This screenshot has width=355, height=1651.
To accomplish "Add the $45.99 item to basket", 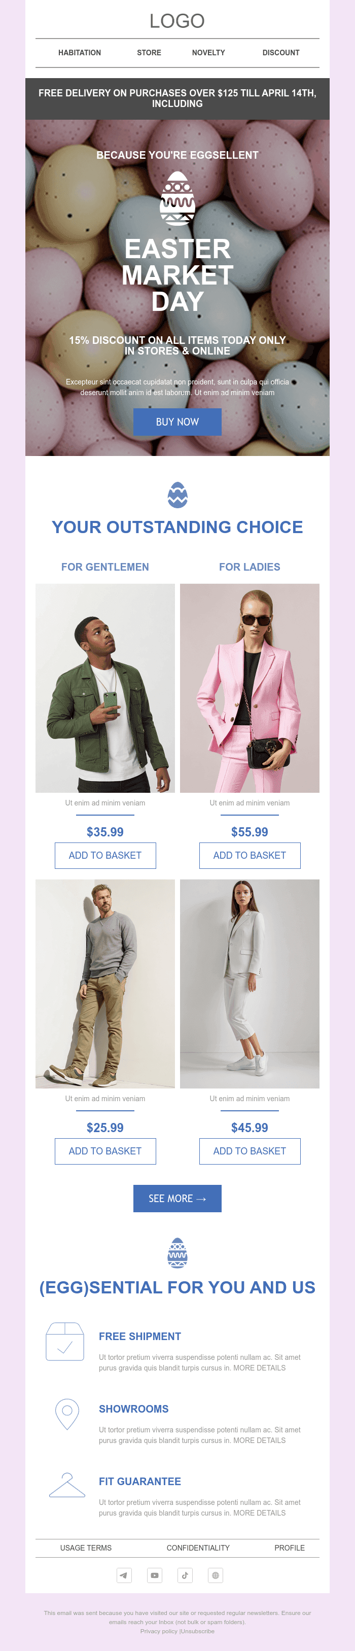I will tap(250, 1150).
